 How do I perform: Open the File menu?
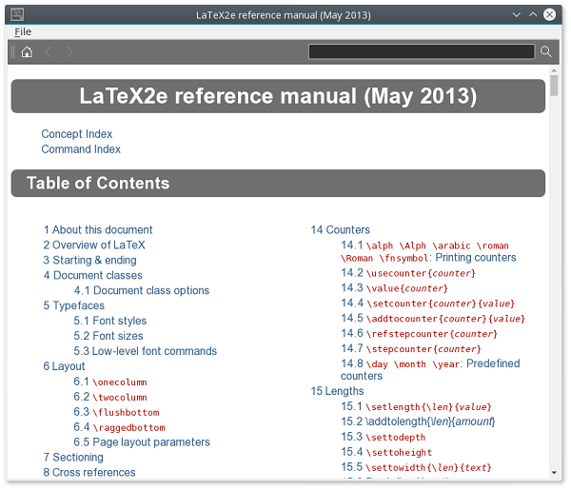[23, 32]
